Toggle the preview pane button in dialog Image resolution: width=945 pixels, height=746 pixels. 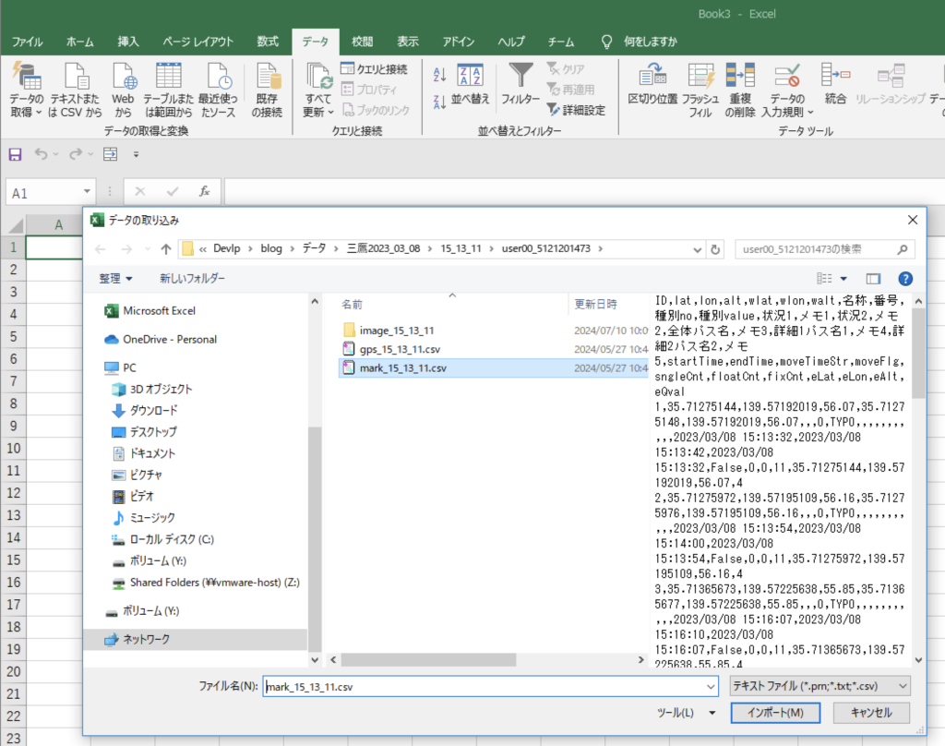(x=873, y=278)
